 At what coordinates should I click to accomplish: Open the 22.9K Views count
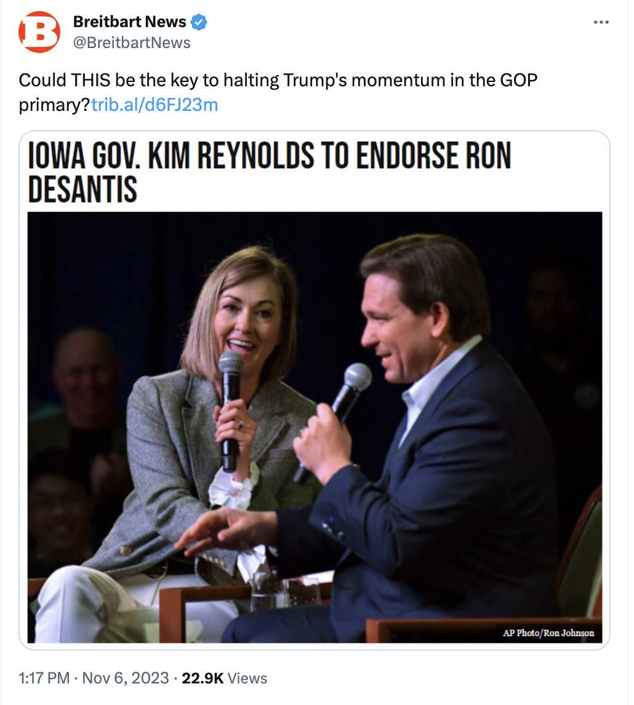pyautogui.click(x=224, y=679)
